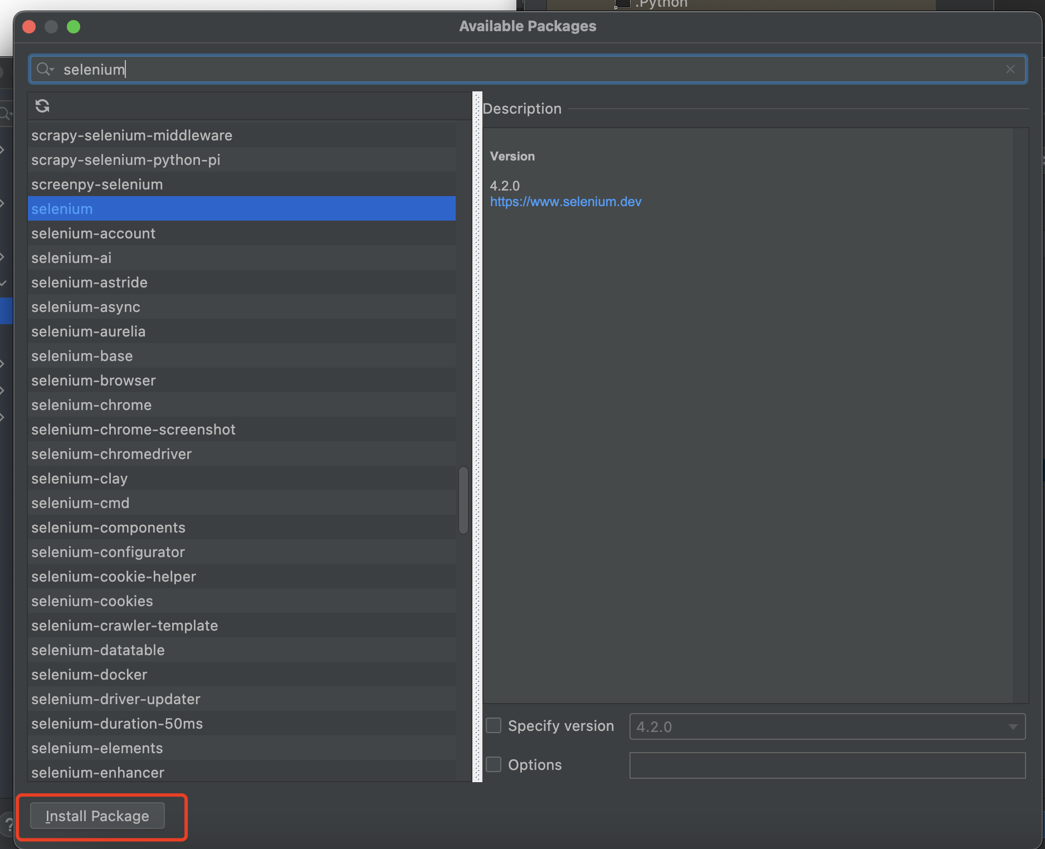
Task: Select screenpy-selenium package
Action: (x=242, y=184)
